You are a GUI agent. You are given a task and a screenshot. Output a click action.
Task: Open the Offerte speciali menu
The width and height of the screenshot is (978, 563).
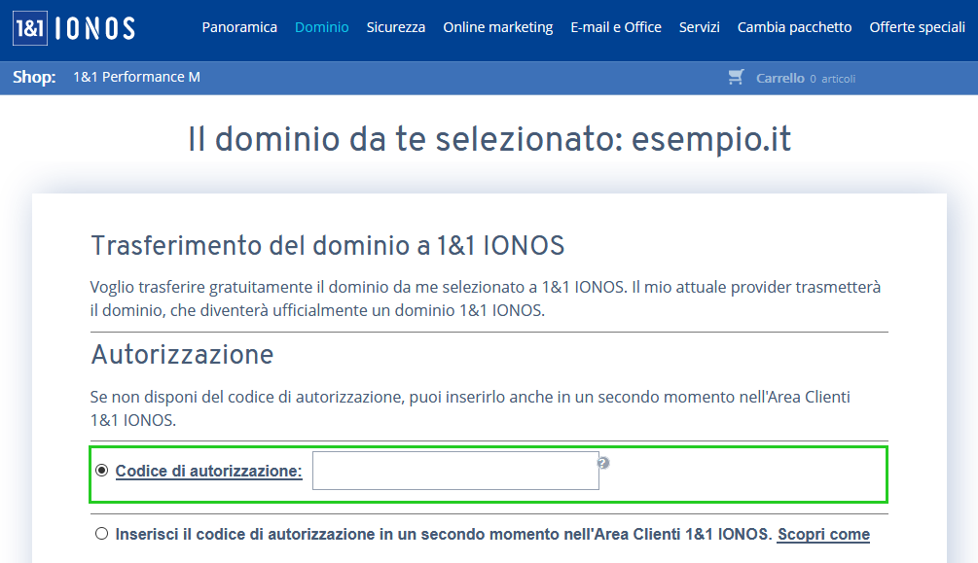tap(918, 27)
